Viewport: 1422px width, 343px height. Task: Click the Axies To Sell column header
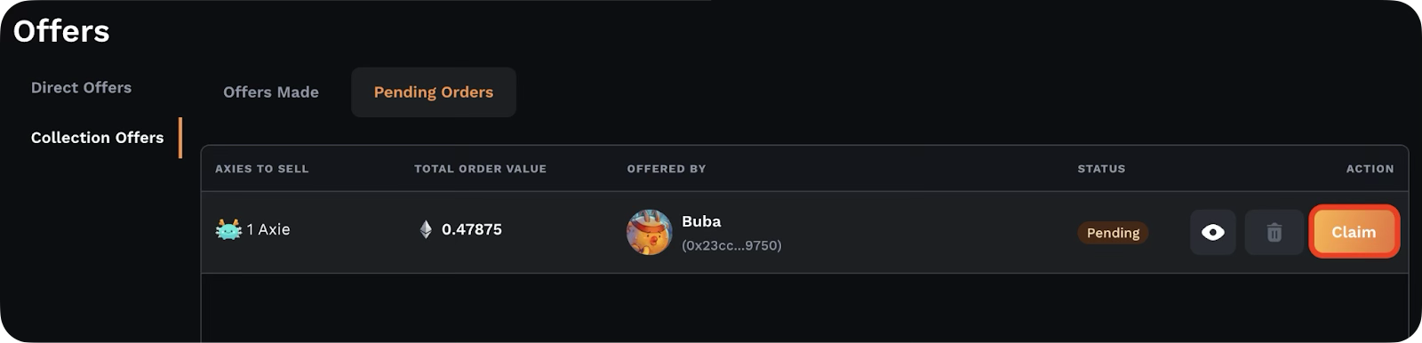pos(262,169)
